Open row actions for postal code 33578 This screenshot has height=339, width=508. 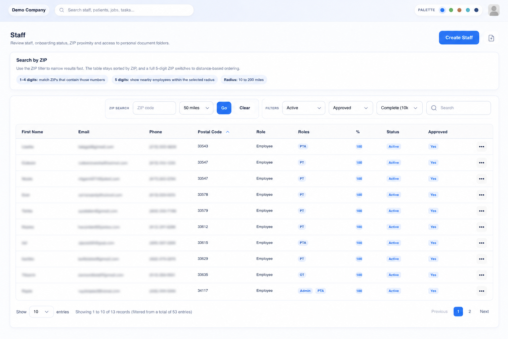click(x=482, y=195)
